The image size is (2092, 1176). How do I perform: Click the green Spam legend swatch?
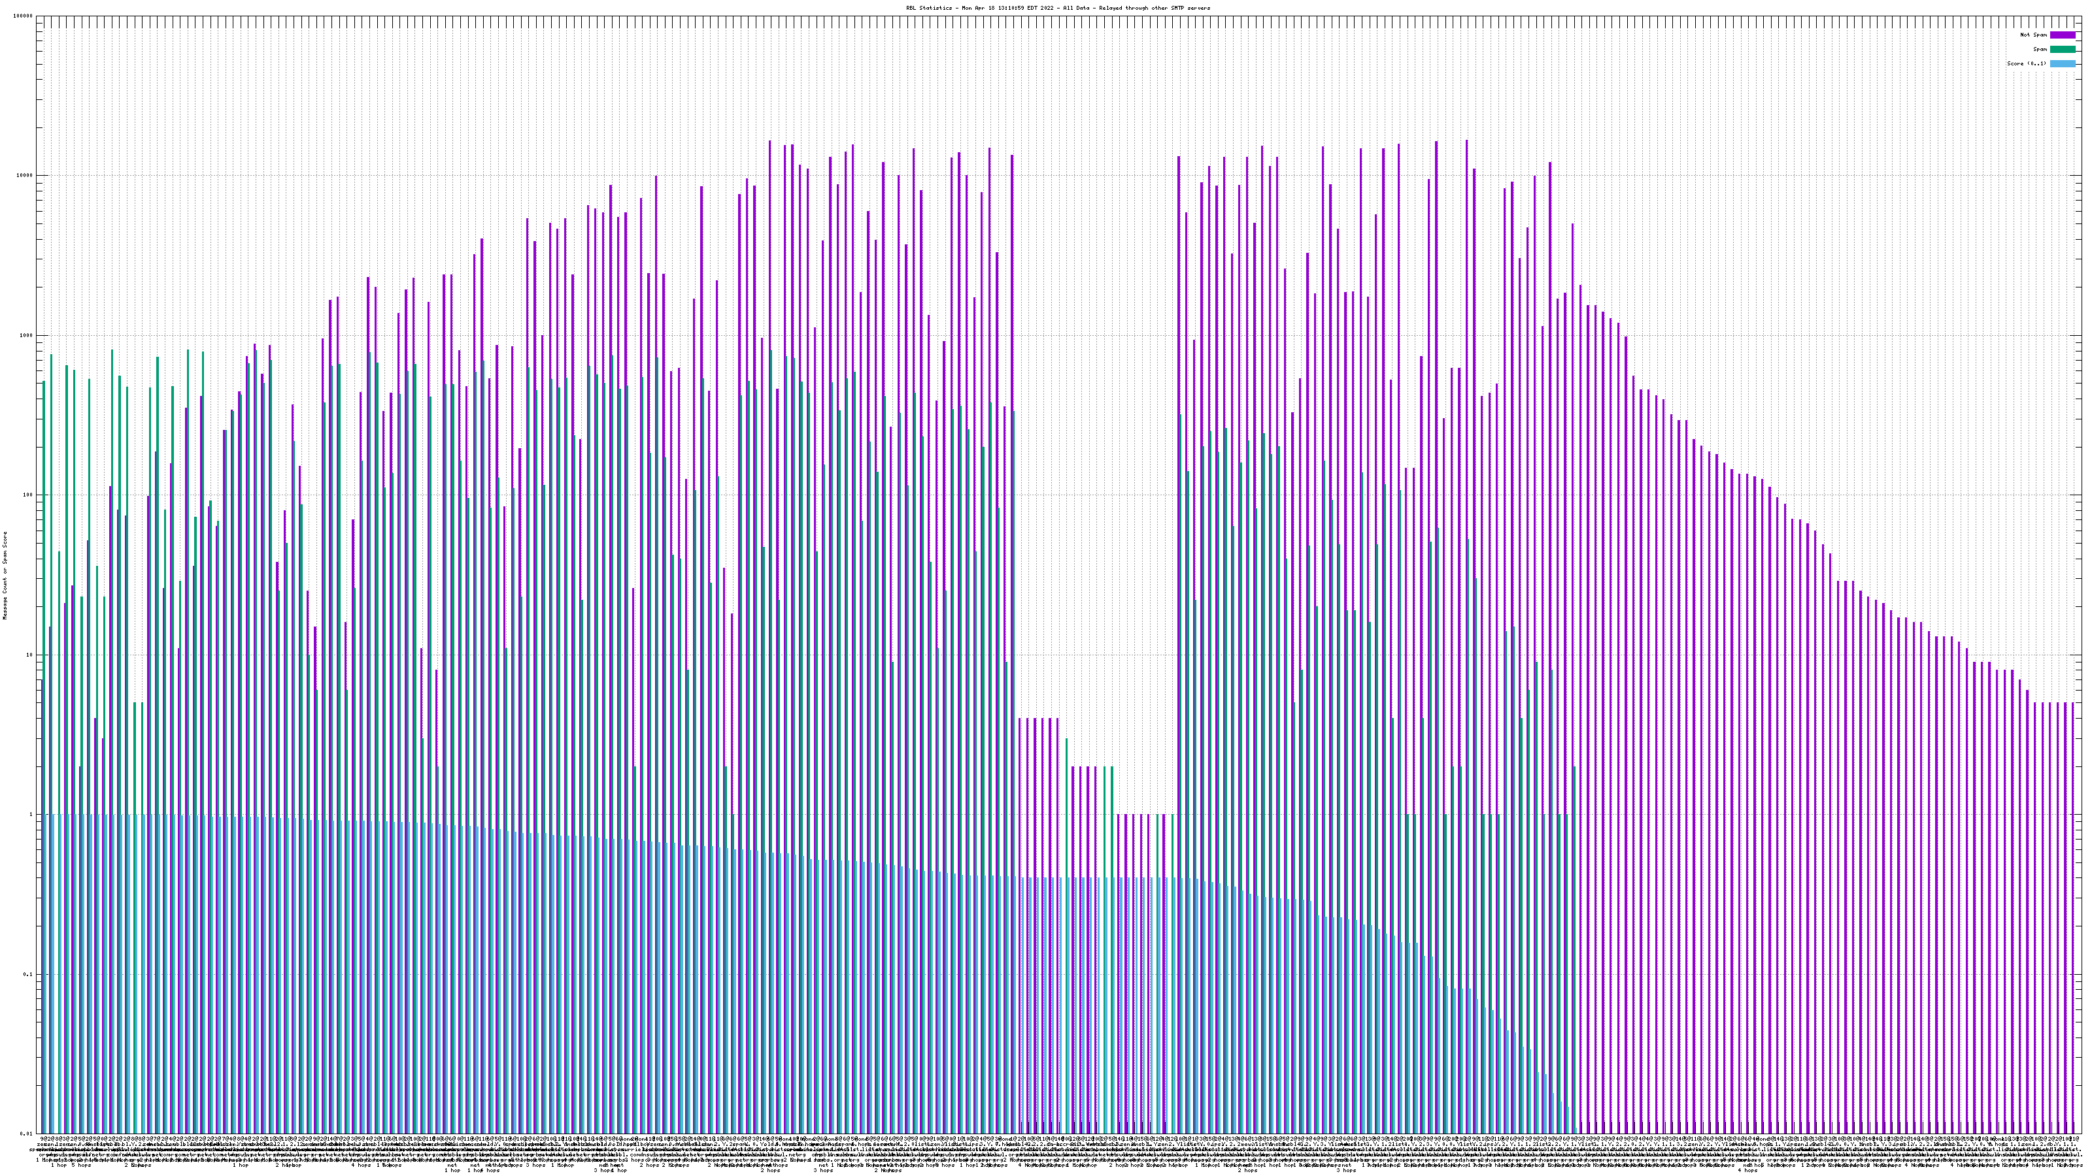(x=2062, y=50)
